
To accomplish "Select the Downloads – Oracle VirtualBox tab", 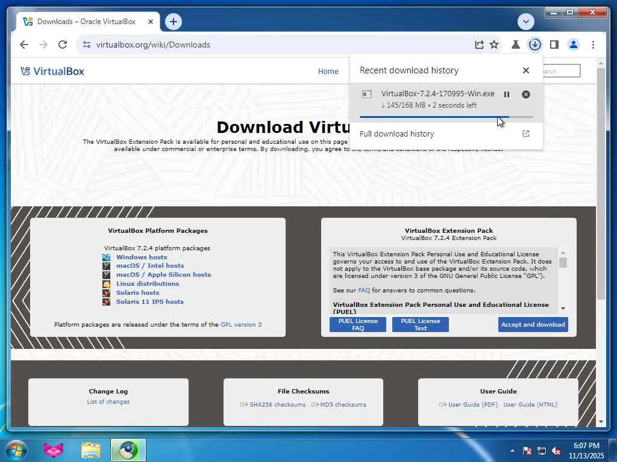I will [x=88, y=22].
